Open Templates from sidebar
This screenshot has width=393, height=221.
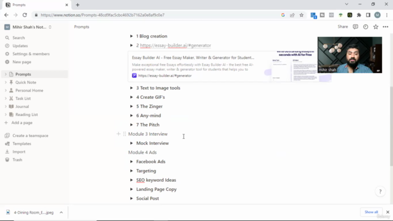click(21, 144)
